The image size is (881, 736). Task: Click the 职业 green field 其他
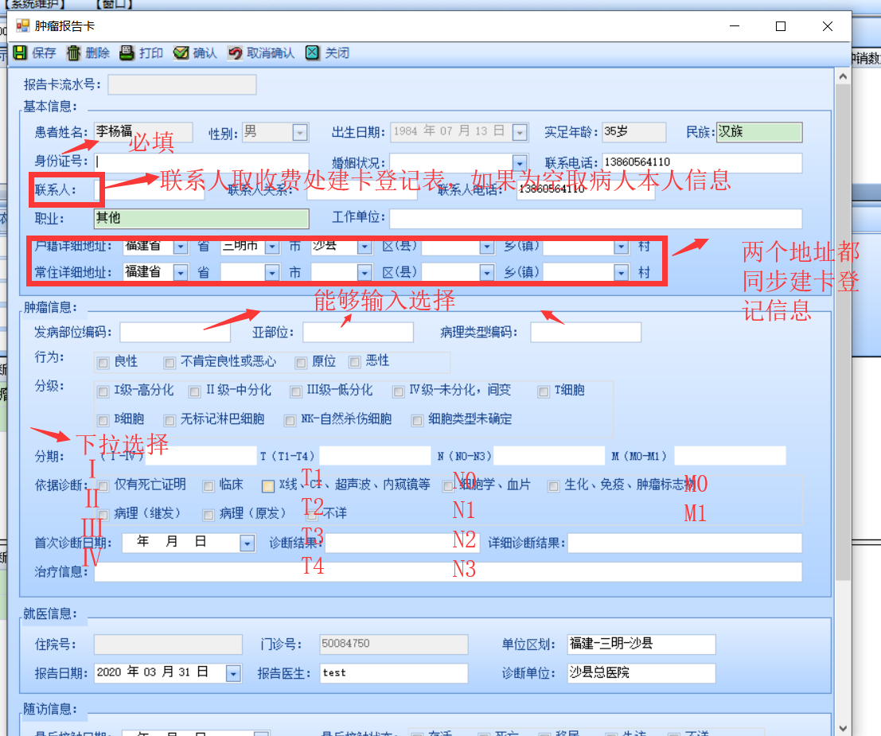coord(201,219)
